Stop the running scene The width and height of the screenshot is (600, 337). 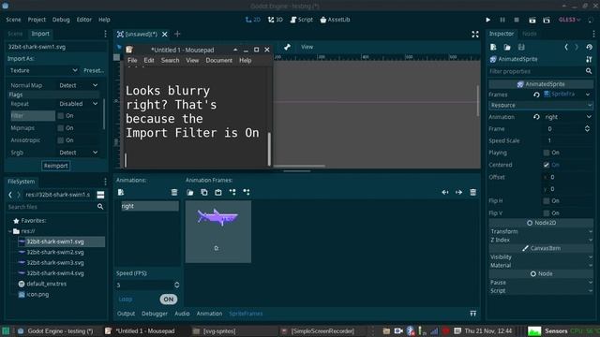(x=517, y=20)
